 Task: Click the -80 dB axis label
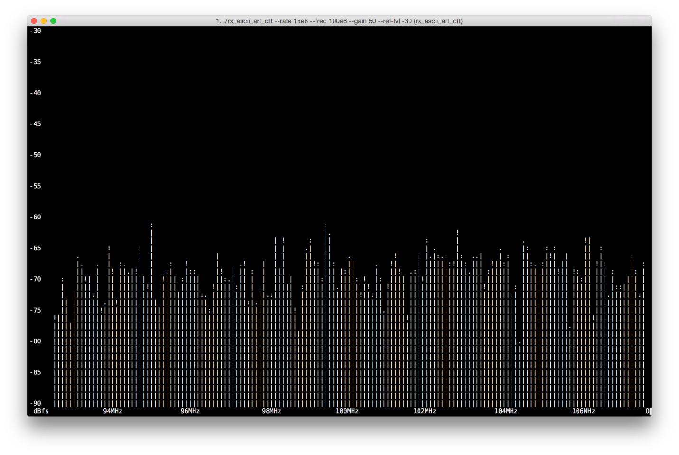click(36, 341)
